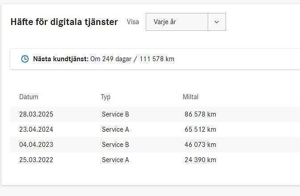300x196 pixels.
Task: Select the 28.03.2025 date entry
Action: (36, 114)
